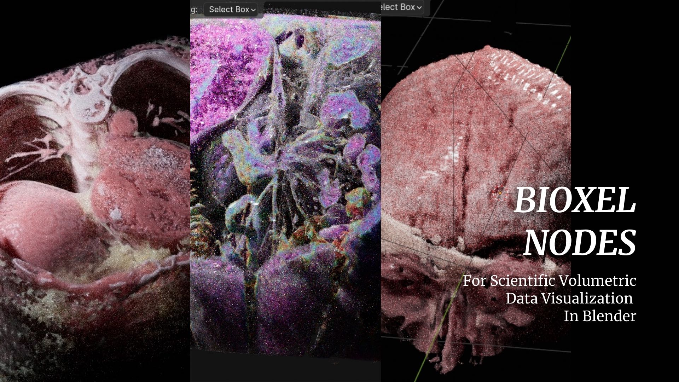Screen dimensions: 679x382
Task: Click the pink heart in left render
Action: (x=138, y=184)
